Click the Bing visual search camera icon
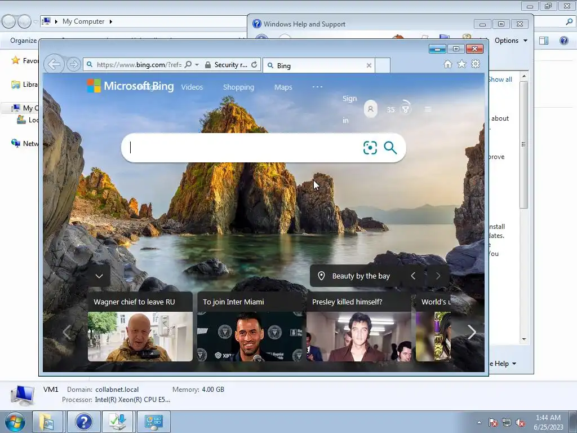Image resolution: width=577 pixels, height=433 pixels. [x=370, y=148]
